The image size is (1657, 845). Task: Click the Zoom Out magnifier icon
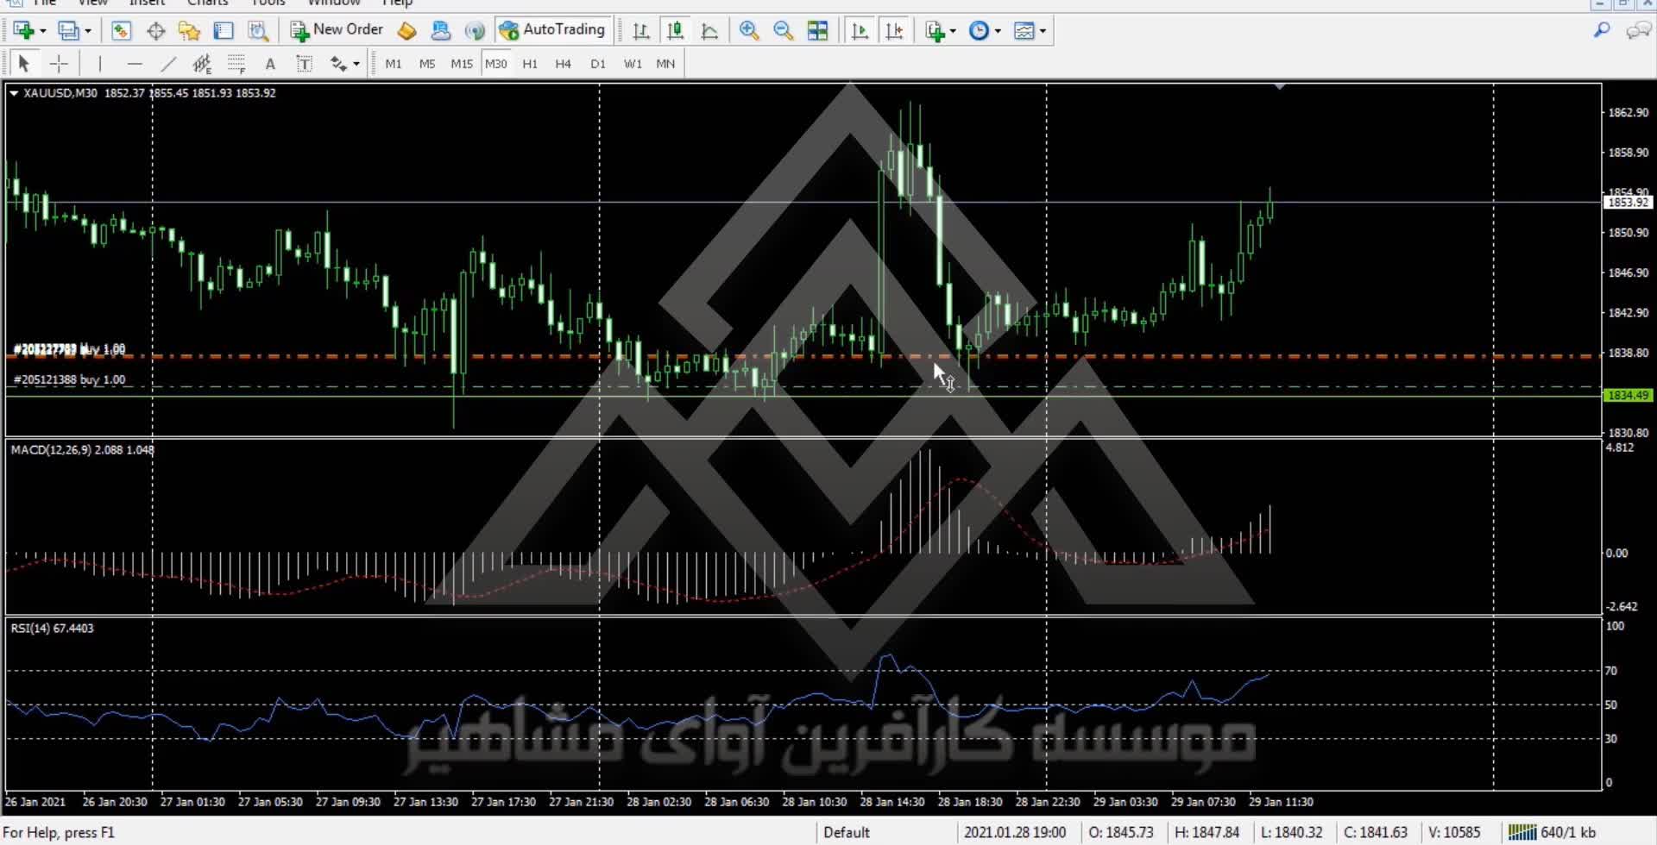[x=783, y=31]
